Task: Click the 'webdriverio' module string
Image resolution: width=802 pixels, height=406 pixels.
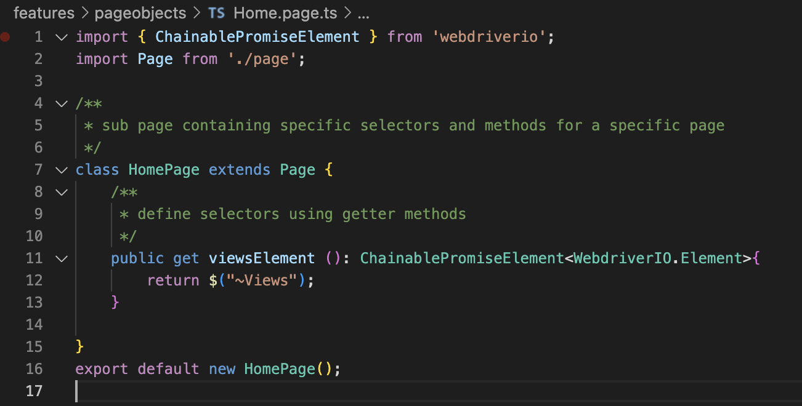Action: click(x=488, y=37)
